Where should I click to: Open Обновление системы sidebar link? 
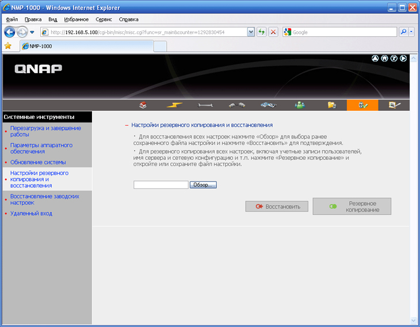tap(38, 162)
